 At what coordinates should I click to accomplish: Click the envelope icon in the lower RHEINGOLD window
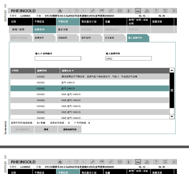[120, 162]
